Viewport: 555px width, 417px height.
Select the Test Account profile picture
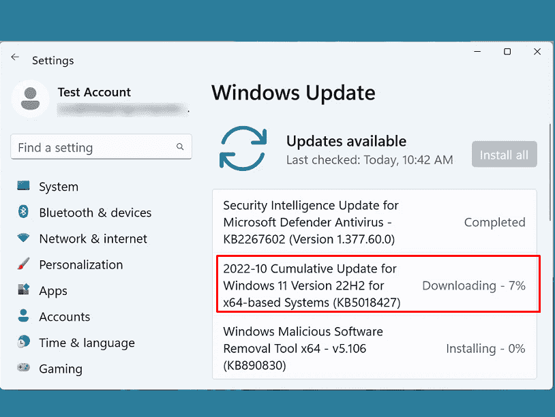pyautogui.click(x=30, y=99)
